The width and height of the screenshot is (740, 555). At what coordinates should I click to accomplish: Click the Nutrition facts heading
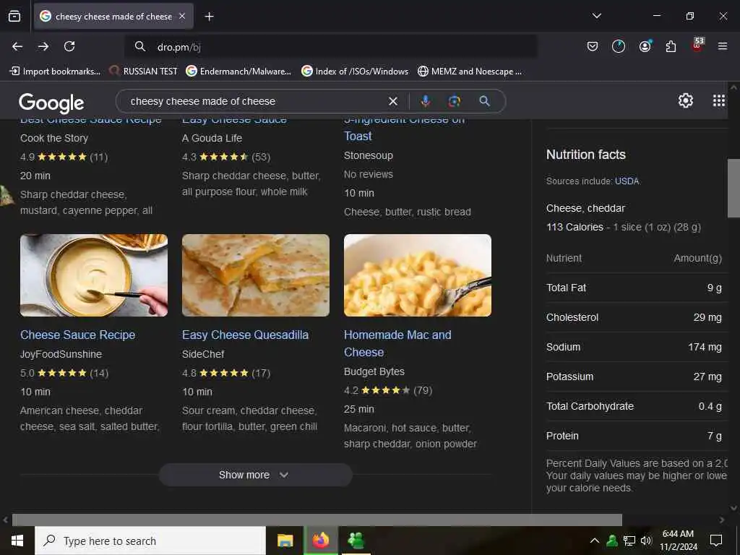point(585,155)
